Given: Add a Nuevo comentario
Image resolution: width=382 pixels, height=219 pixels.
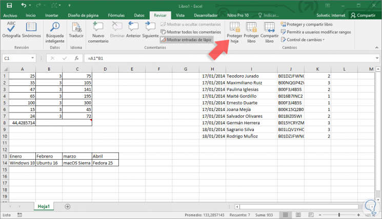Looking at the screenshot, I should tap(98, 32).
